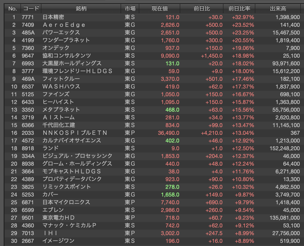Select the 大黒屋ホールディングス stock name
Viewport: 304px width, 246px height.
[72, 63]
